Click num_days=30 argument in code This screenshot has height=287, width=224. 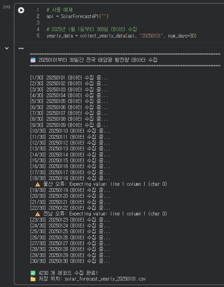[181, 36]
